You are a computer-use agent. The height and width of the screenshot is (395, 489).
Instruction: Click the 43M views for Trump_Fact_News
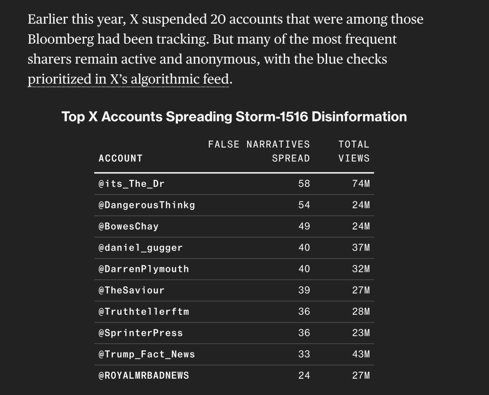coord(361,354)
